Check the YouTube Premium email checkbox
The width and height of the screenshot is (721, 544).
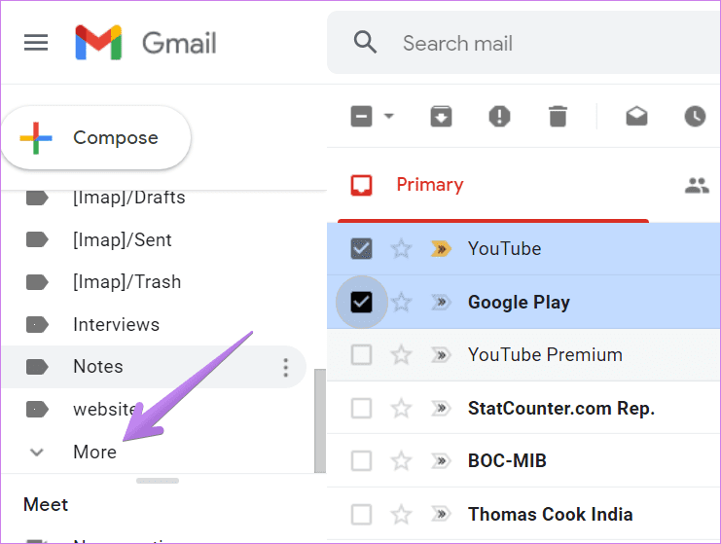pyautogui.click(x=361, y=355)
